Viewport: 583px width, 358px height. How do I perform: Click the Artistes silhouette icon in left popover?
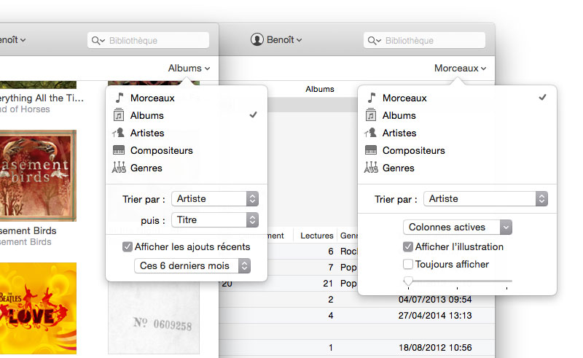pos(118,133)
